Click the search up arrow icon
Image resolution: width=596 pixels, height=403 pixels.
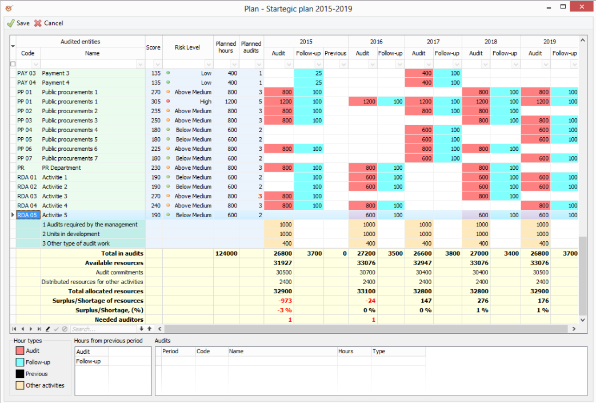pos(149,329)
